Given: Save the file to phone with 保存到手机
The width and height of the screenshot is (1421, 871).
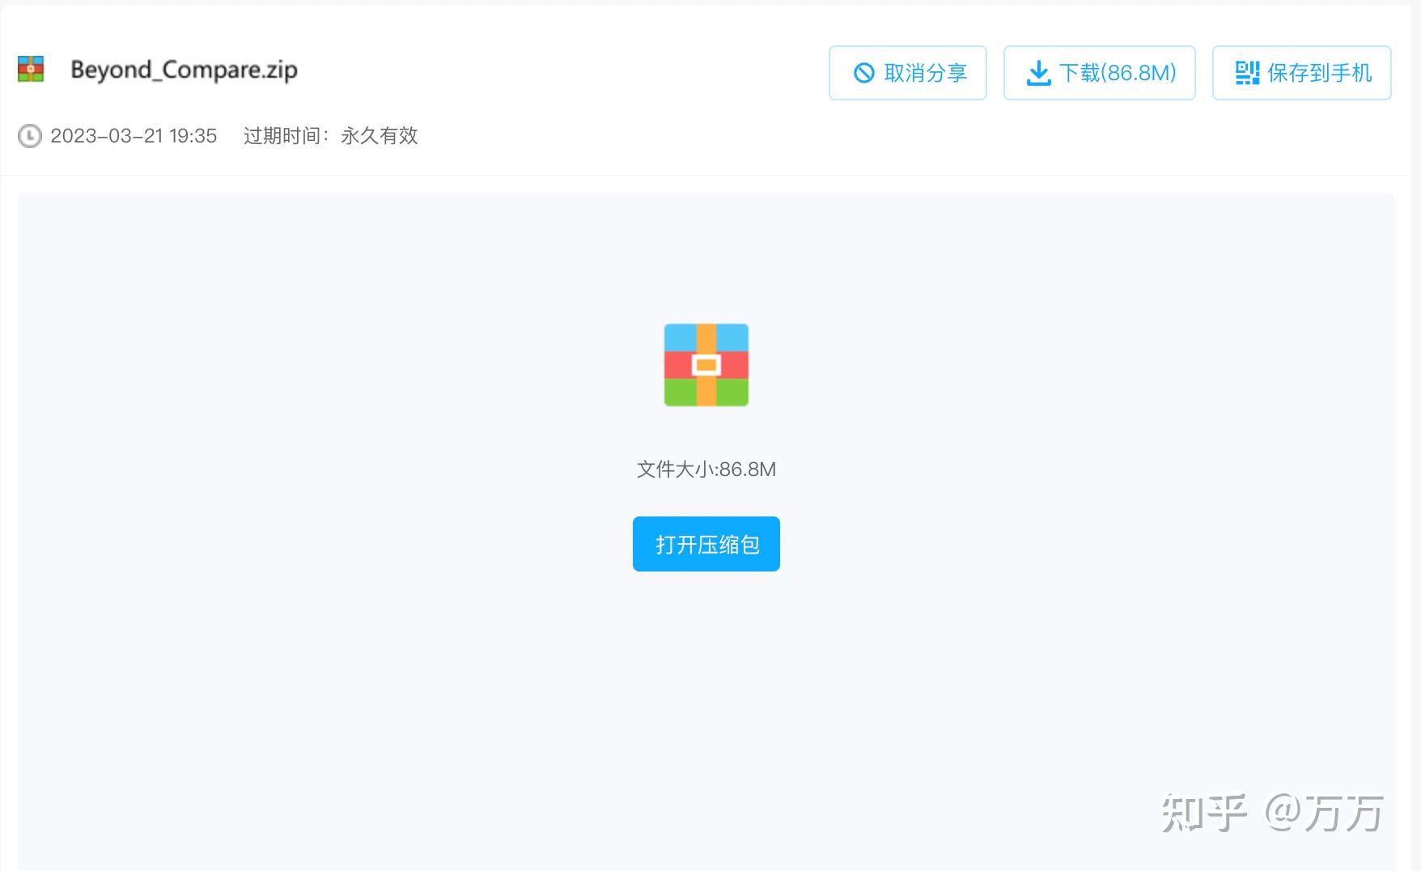Looking at the screenshot, I should click(x=1300, y=72).
